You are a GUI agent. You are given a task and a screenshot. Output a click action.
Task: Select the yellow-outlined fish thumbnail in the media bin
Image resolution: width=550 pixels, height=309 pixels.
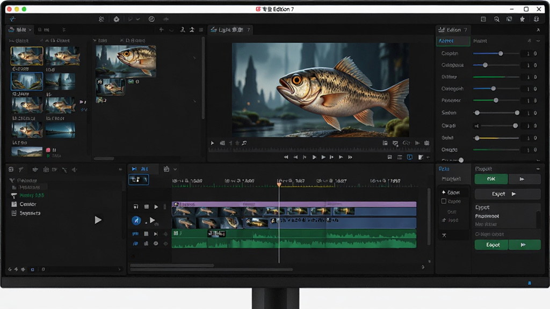27,56
